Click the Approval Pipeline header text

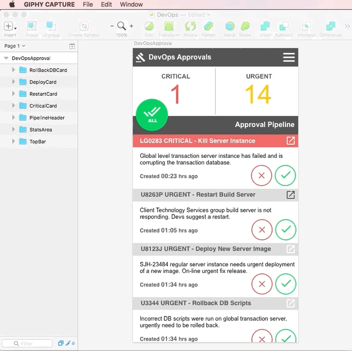(x=265, y=125)
